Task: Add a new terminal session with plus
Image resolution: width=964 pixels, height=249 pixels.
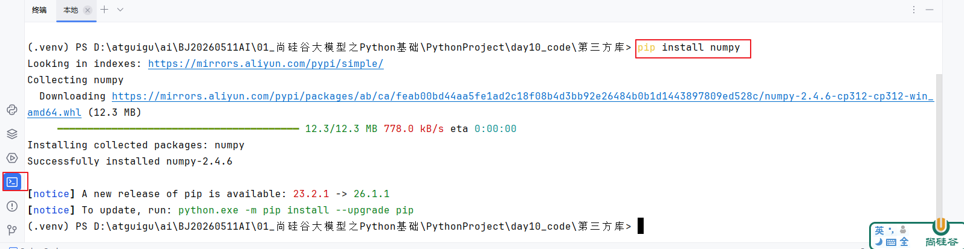Action: (x=105, y=10)
